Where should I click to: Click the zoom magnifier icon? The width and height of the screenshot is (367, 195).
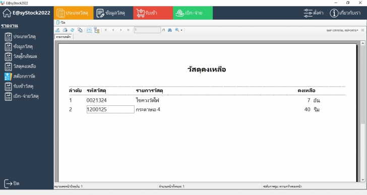(x=177, y=30)
